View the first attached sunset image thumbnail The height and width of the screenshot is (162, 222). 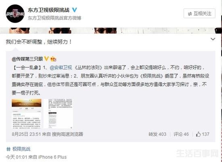coord(27,114)
